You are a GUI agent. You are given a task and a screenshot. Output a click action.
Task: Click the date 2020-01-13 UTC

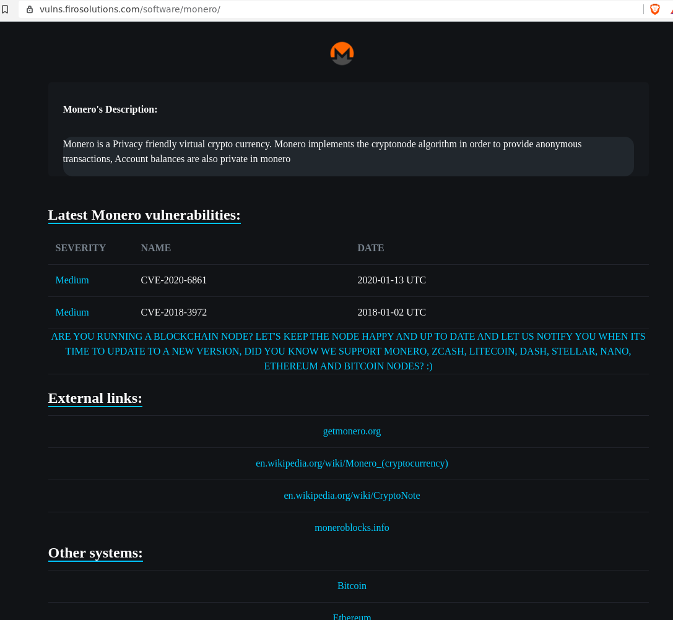[391, 280]
